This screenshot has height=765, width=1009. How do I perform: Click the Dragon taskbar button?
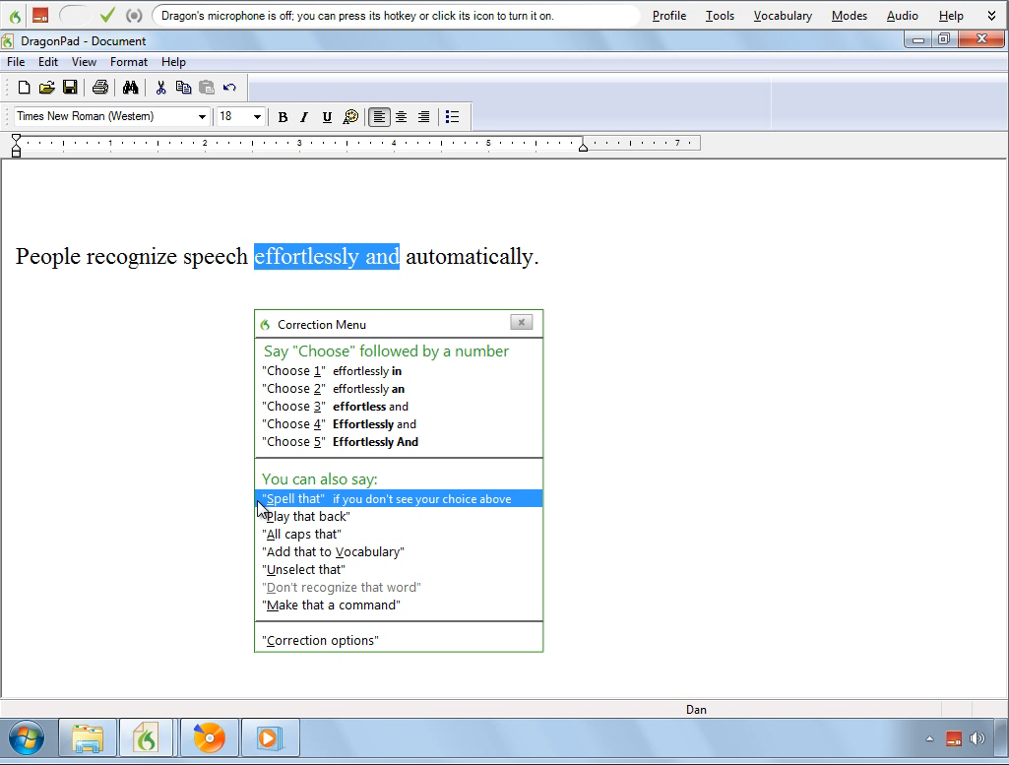(146, 738)
